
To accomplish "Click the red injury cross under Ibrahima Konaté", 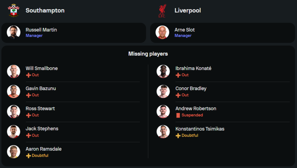I will pos(178,75).
